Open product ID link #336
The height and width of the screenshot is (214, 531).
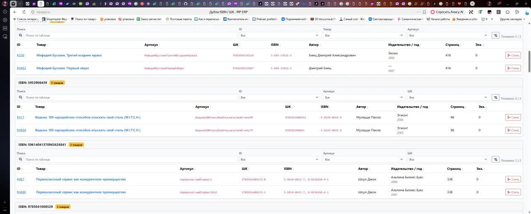20,55
